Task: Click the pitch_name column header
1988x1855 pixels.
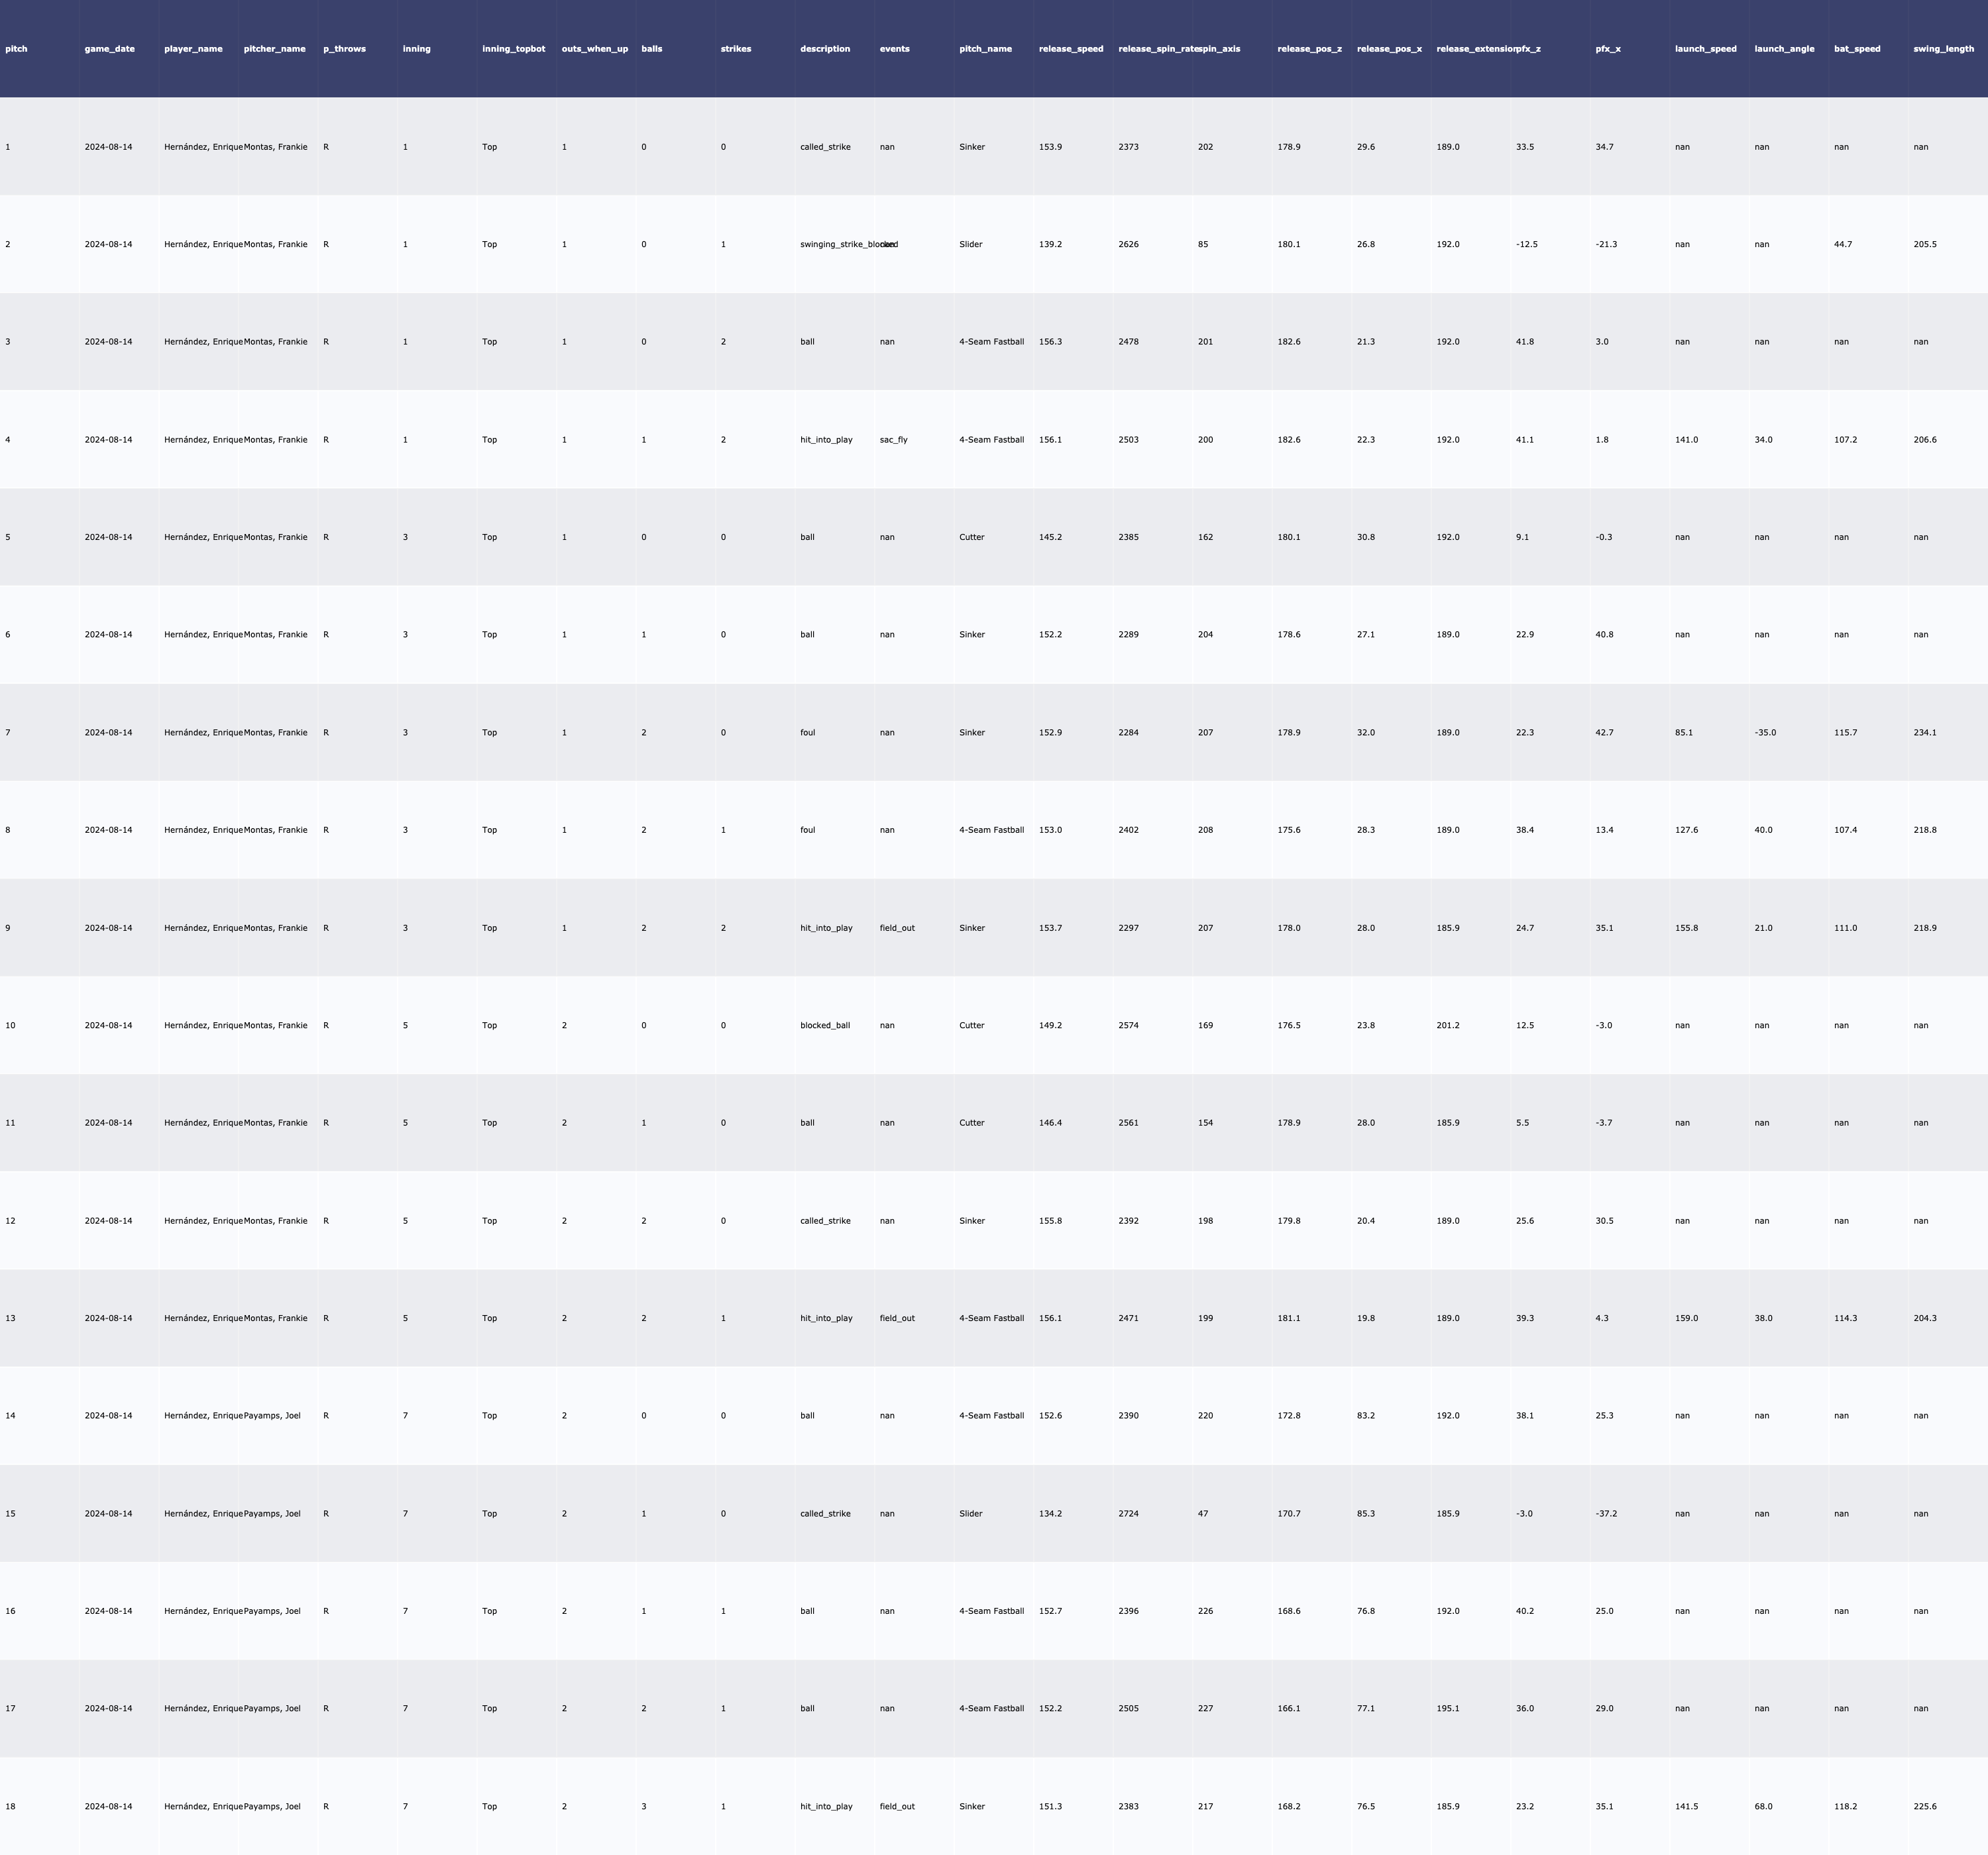Action: pos(985,49)
